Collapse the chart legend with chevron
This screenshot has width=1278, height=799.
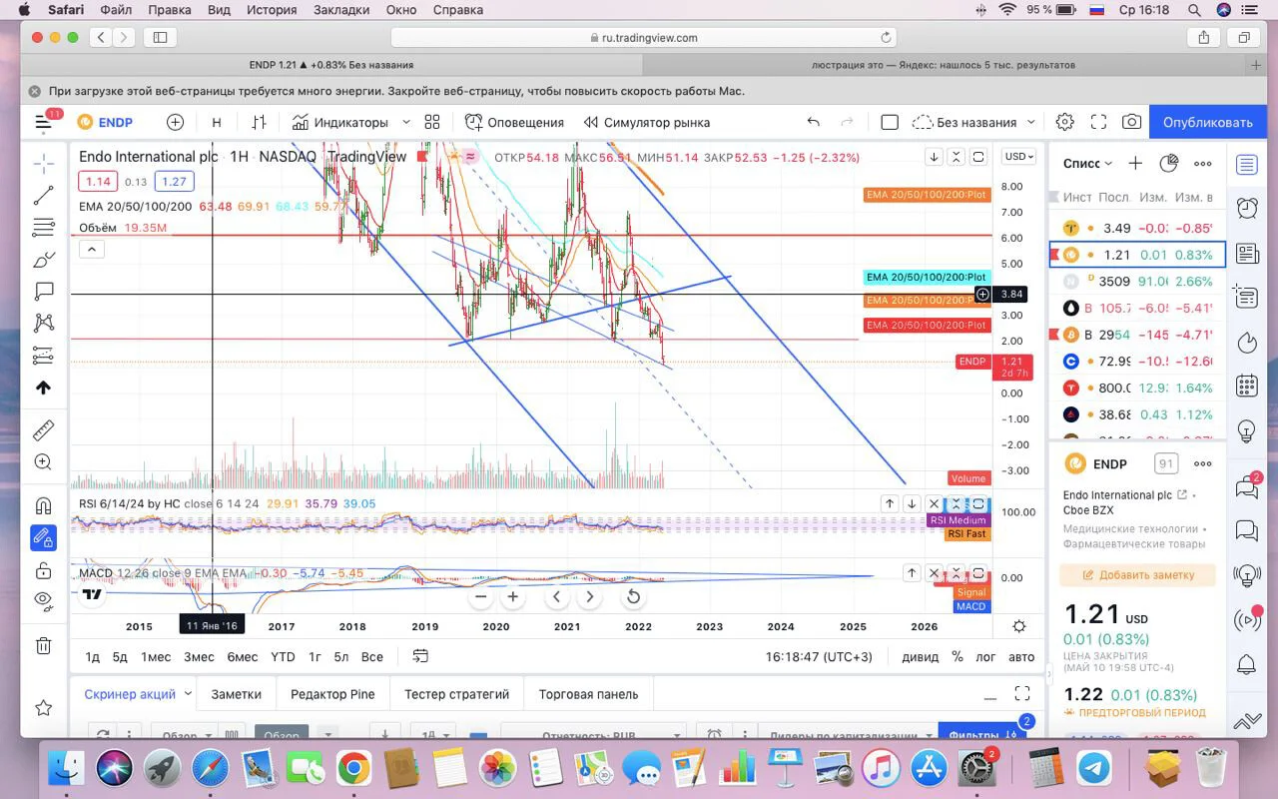pyautogui.click(x=91, y=250)
